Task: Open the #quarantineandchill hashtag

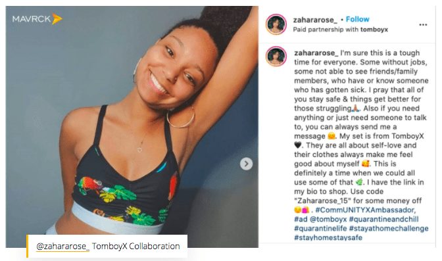Action: click(x=383, y=220)
